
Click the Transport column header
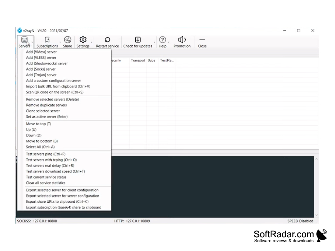coord(138,60)
